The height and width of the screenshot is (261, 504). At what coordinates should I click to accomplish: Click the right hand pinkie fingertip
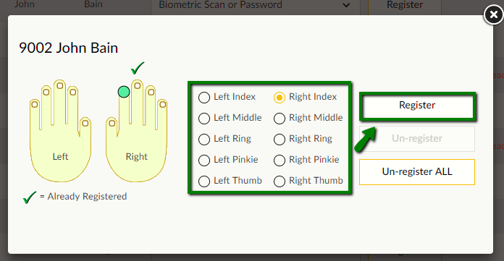click(163, 104)
